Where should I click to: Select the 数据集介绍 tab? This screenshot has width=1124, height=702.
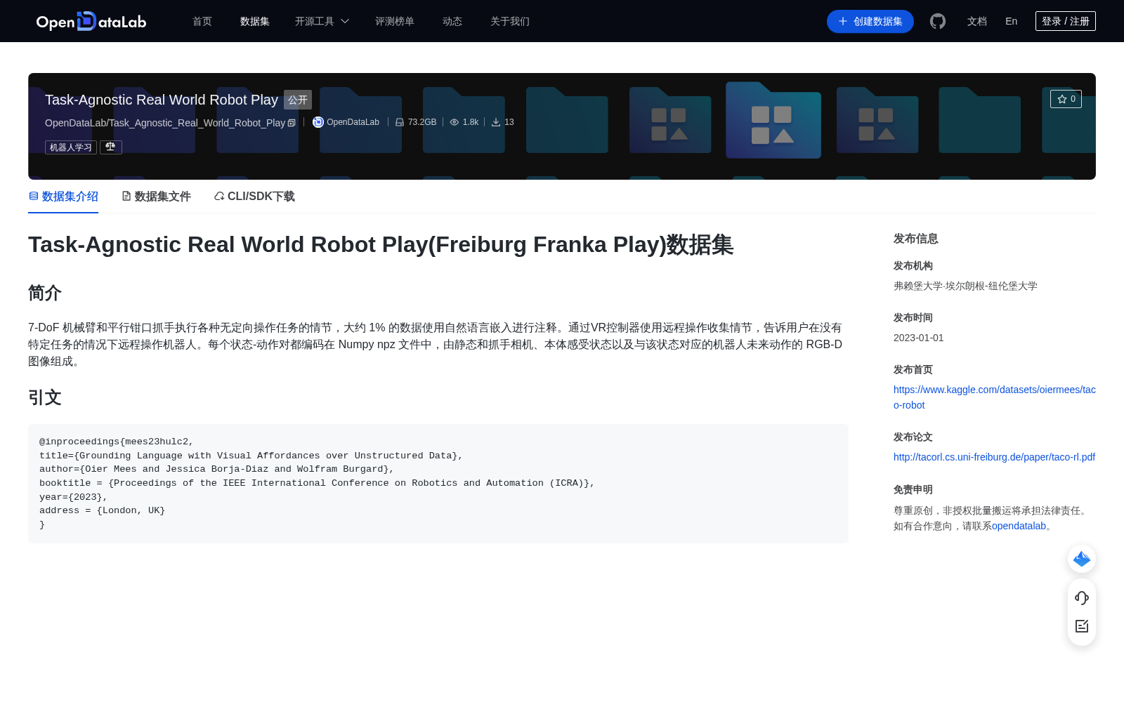coord(63,197)
